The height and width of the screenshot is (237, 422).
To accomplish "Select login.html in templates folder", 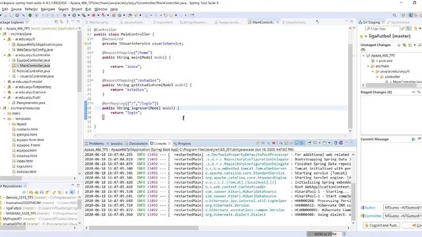I will pyautogui.click(x=24, y=167).
